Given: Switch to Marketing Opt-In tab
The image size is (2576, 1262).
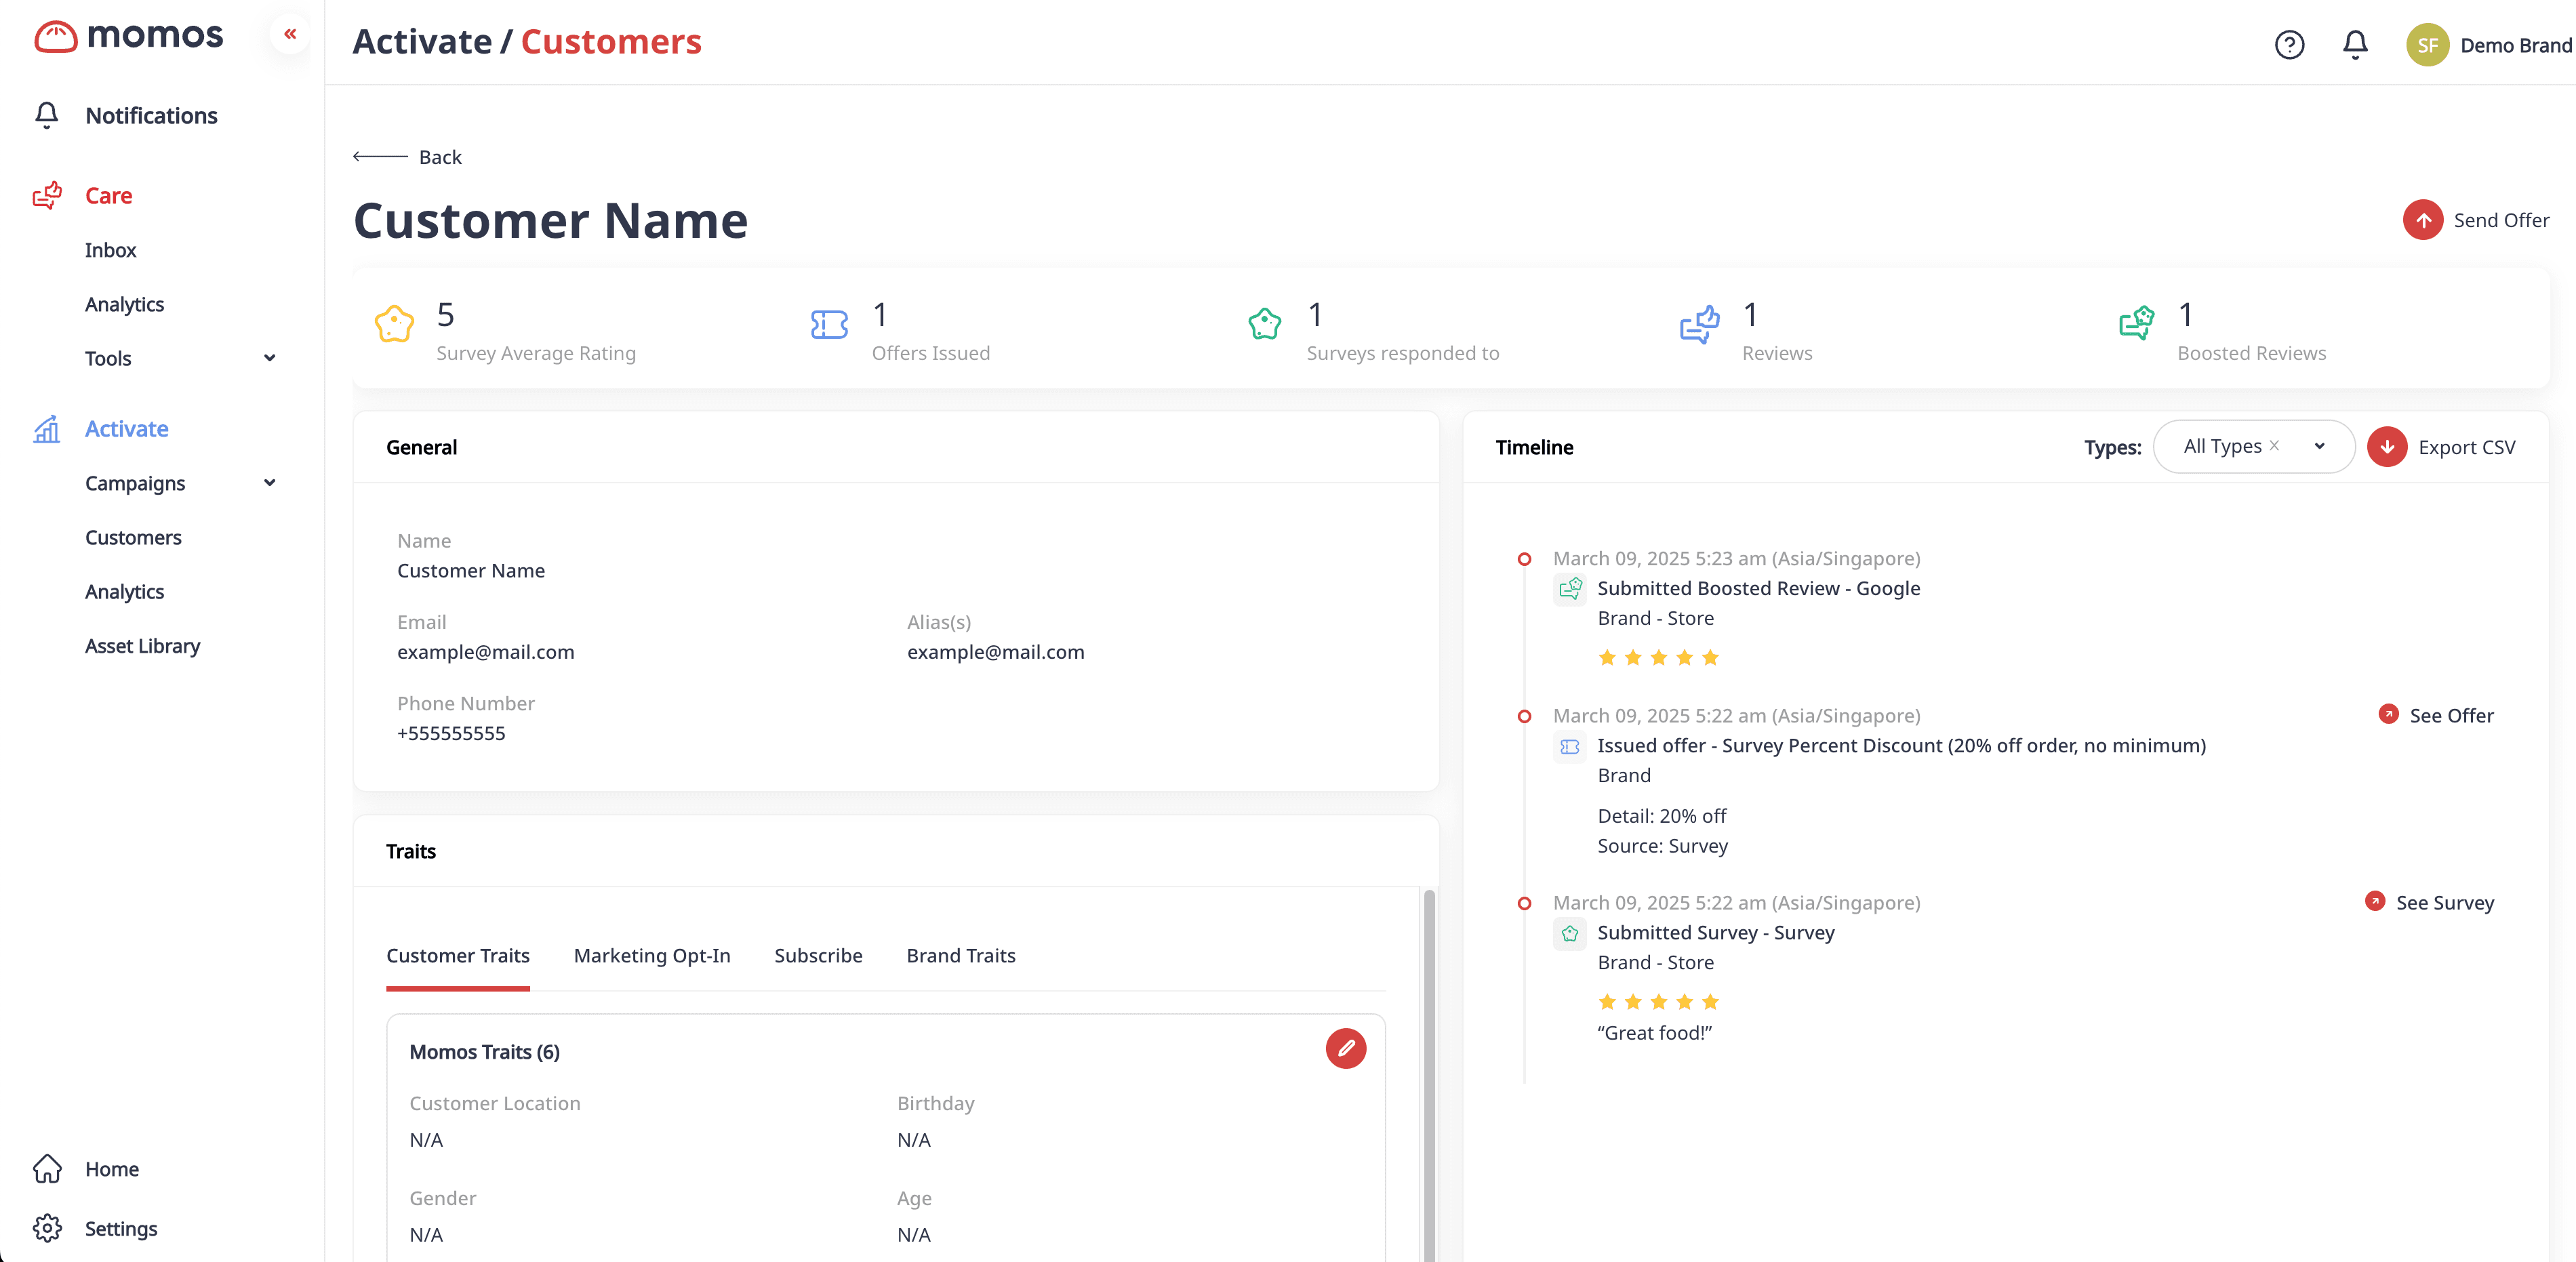Looking at the screenshot, I should pyautogui.click(x=652, y=955).
